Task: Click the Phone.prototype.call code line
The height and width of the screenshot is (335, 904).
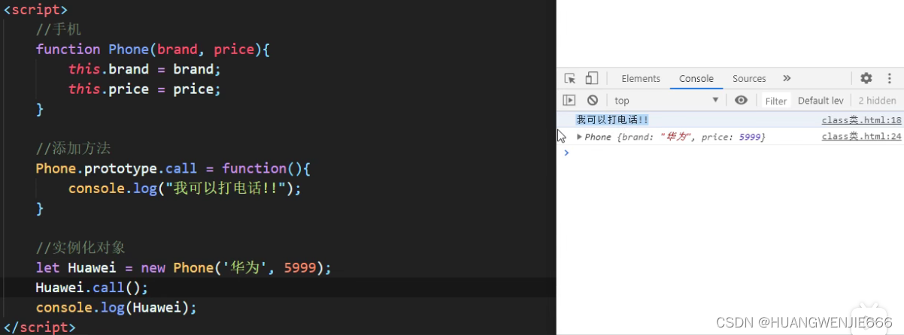Action: [173, 168]
